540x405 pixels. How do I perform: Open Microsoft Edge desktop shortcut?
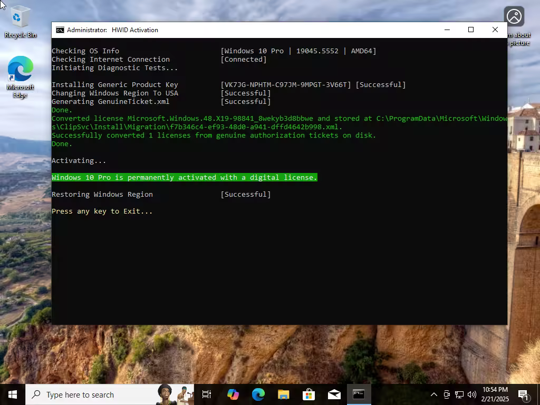(21, 76)
